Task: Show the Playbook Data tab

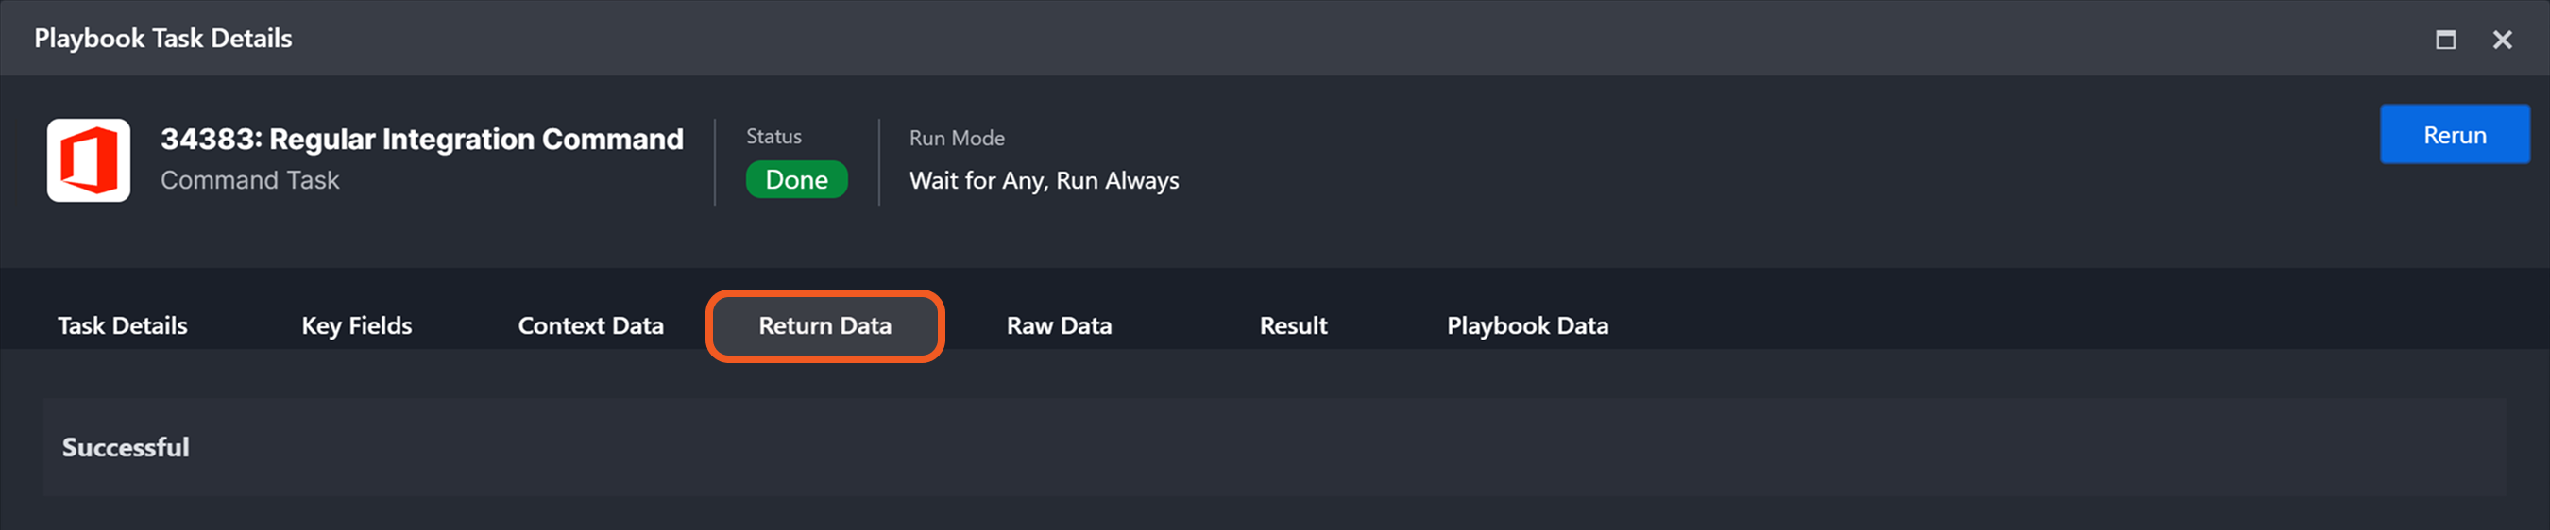Action: coord(1526,325)
